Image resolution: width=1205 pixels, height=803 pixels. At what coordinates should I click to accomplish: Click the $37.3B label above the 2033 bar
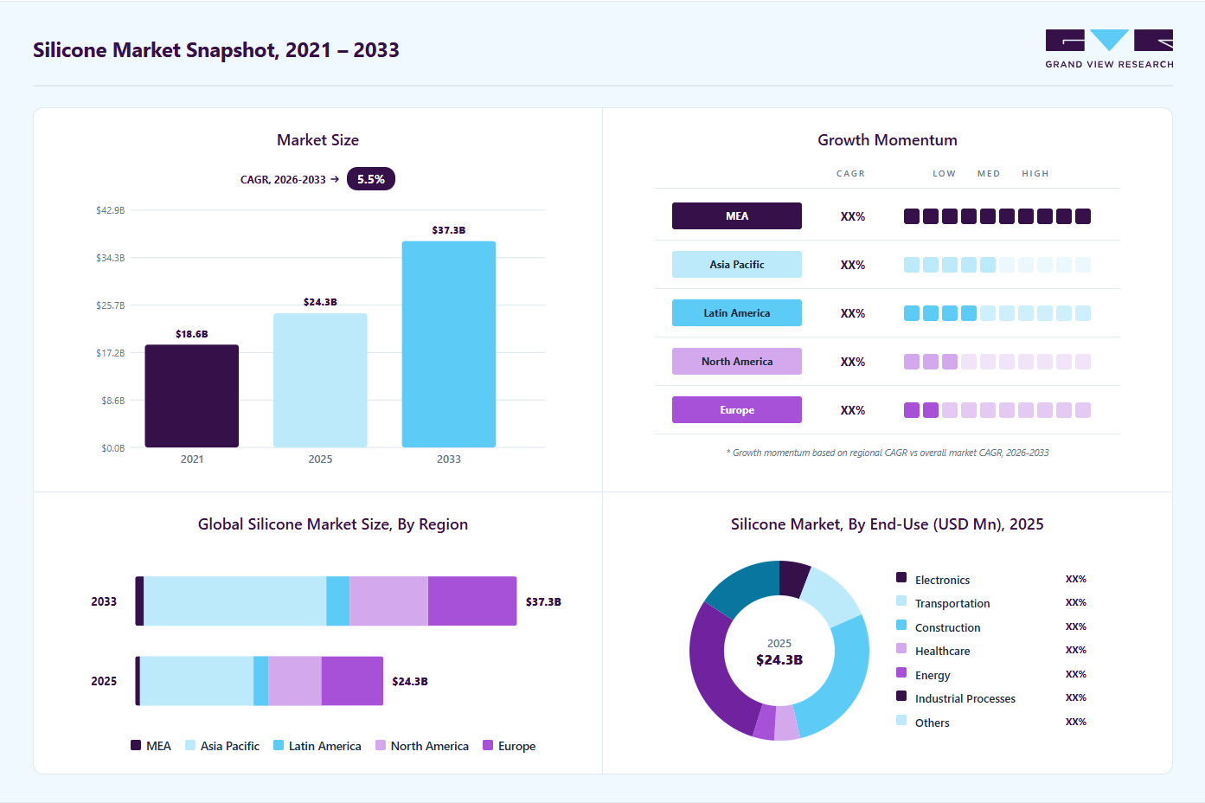[x=449, y=230]
